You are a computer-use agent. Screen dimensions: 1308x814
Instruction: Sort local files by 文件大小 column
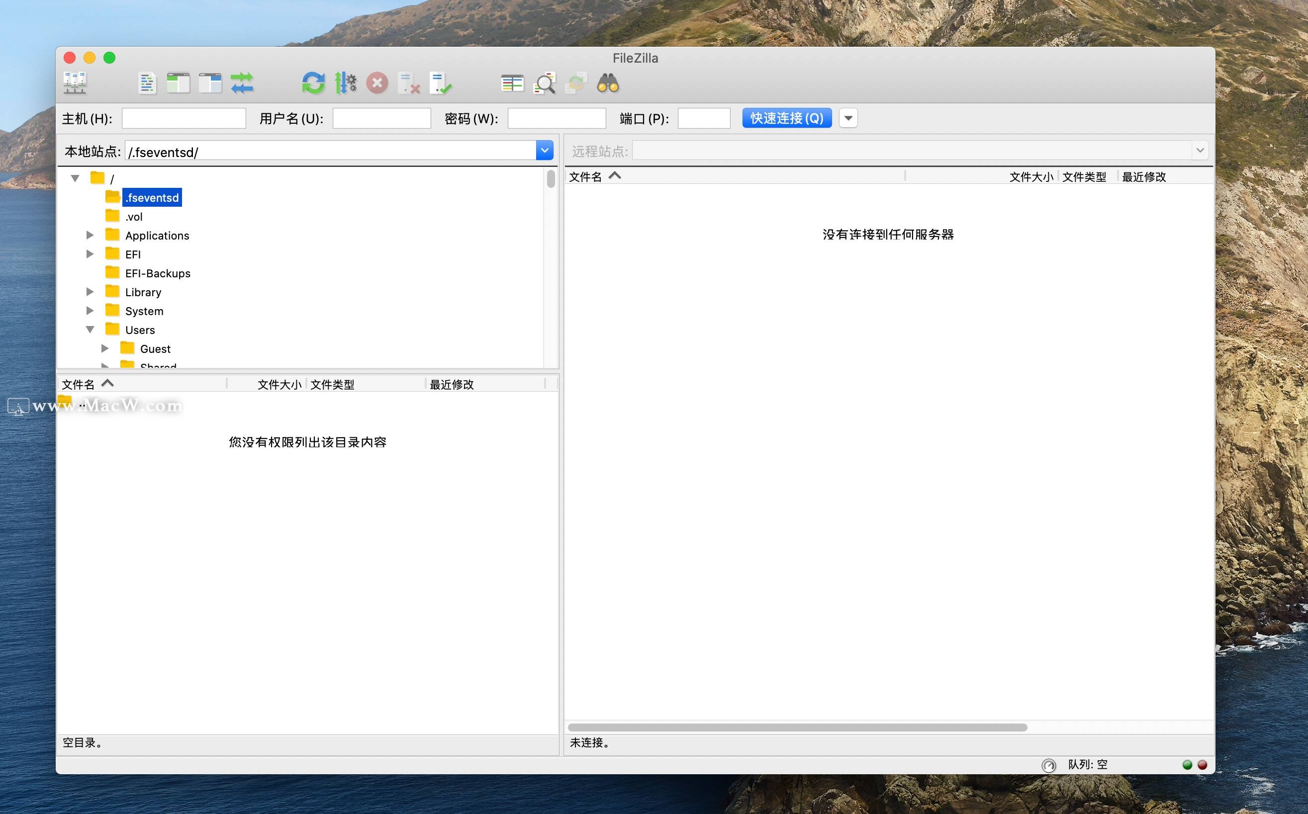coord(267,384)
